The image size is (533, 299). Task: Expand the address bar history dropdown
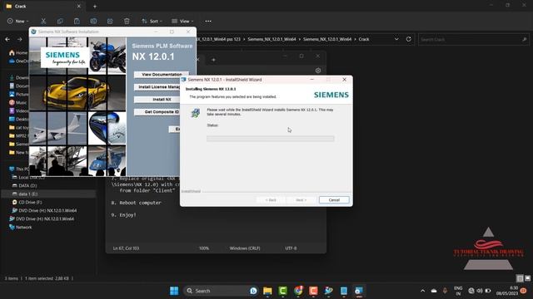[396, 39]
